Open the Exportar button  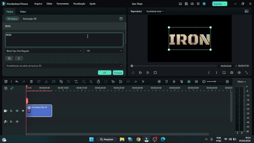pos(219,4)
